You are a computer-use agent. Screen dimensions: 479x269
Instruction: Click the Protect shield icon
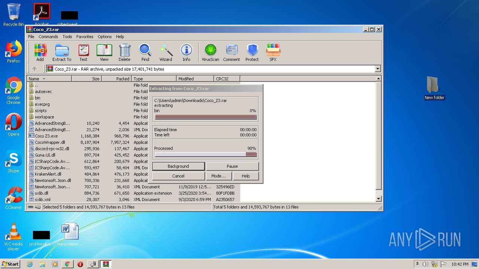point(252,52)
